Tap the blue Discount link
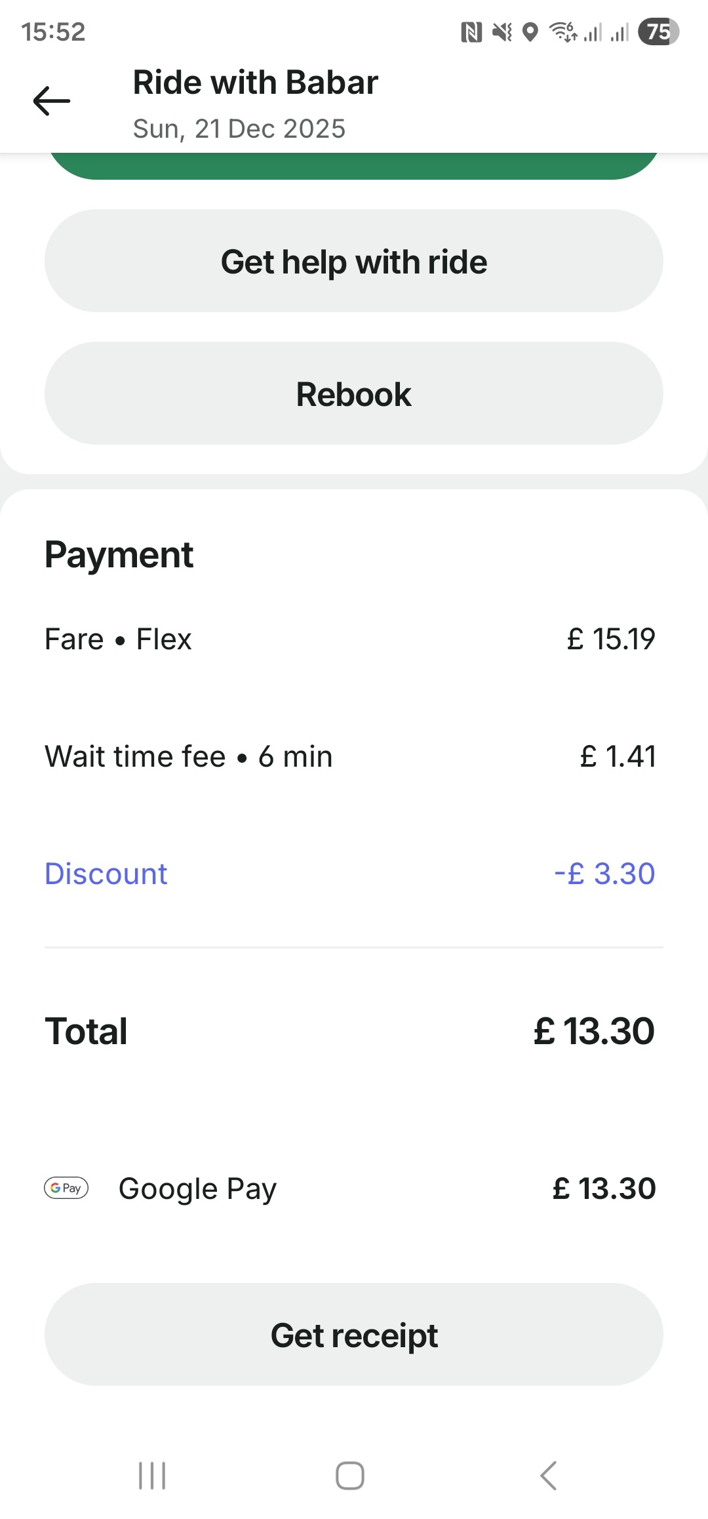Screen dimensions: 708x1519 click(x=106, y=874)
